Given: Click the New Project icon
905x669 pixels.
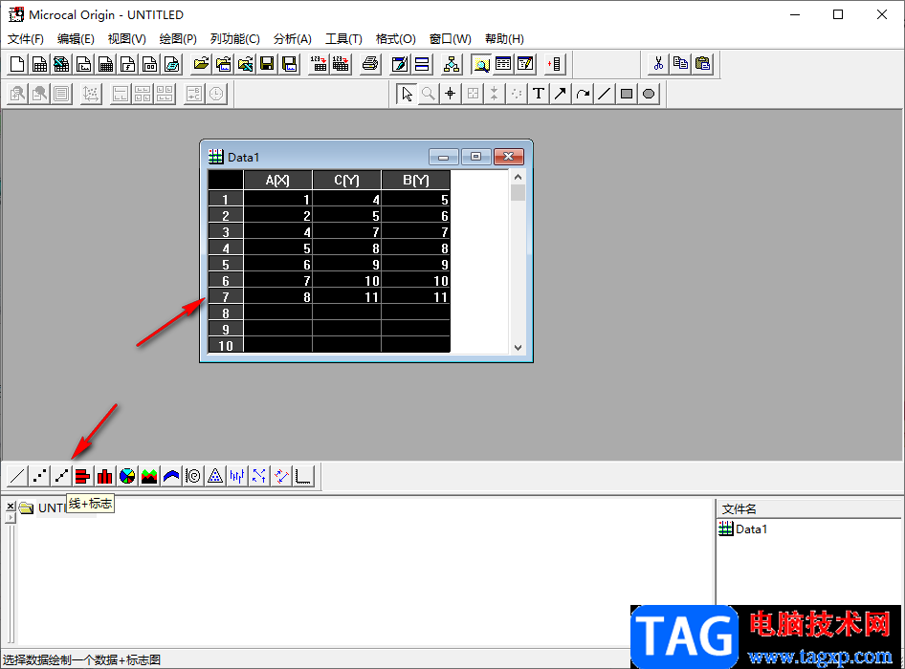Looking at the screenshot, I should (x=17, y=64).
